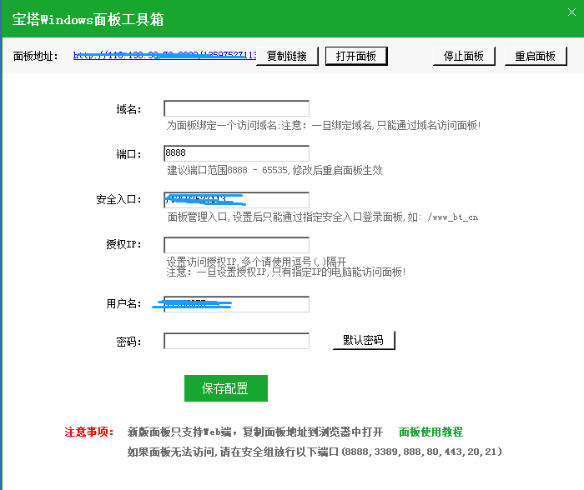This screenshot has width=584, height=490.
Task: Focus the 授权IP input field
Action: click(x=236, y=245)
